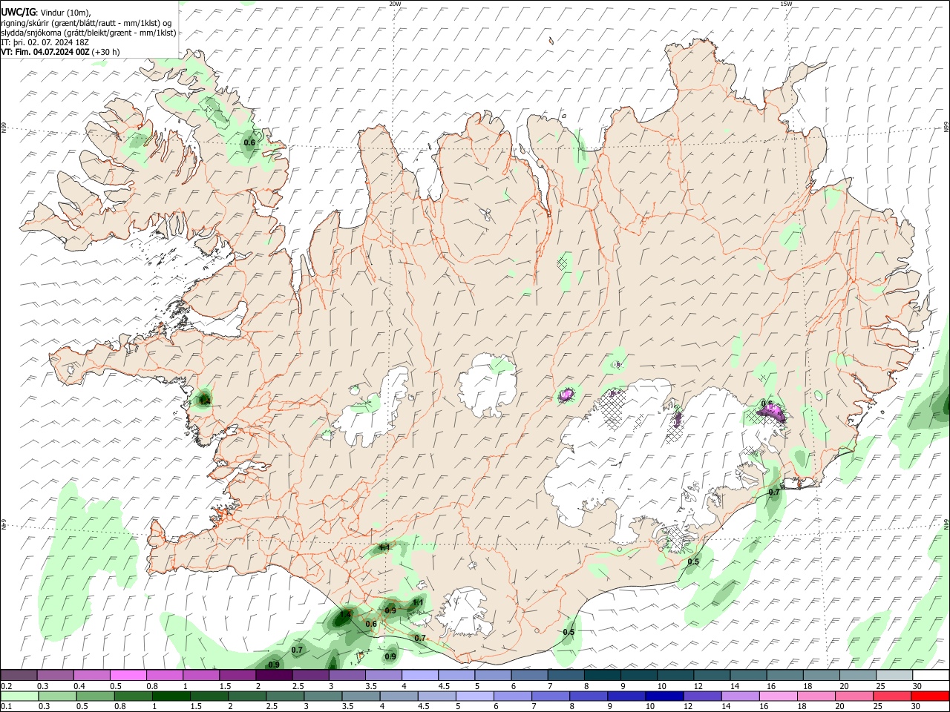
Task: Select lower-scale swatch between 4 and 4.5
Action: pyautogui.click(x=398, y=696)
